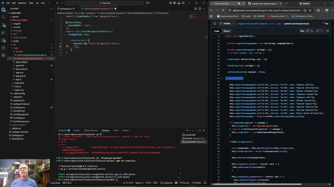Click angular-web-speech-analyzer breadcrumb link
This screenshot has height=187, width=334.
(x=252, y=23)
